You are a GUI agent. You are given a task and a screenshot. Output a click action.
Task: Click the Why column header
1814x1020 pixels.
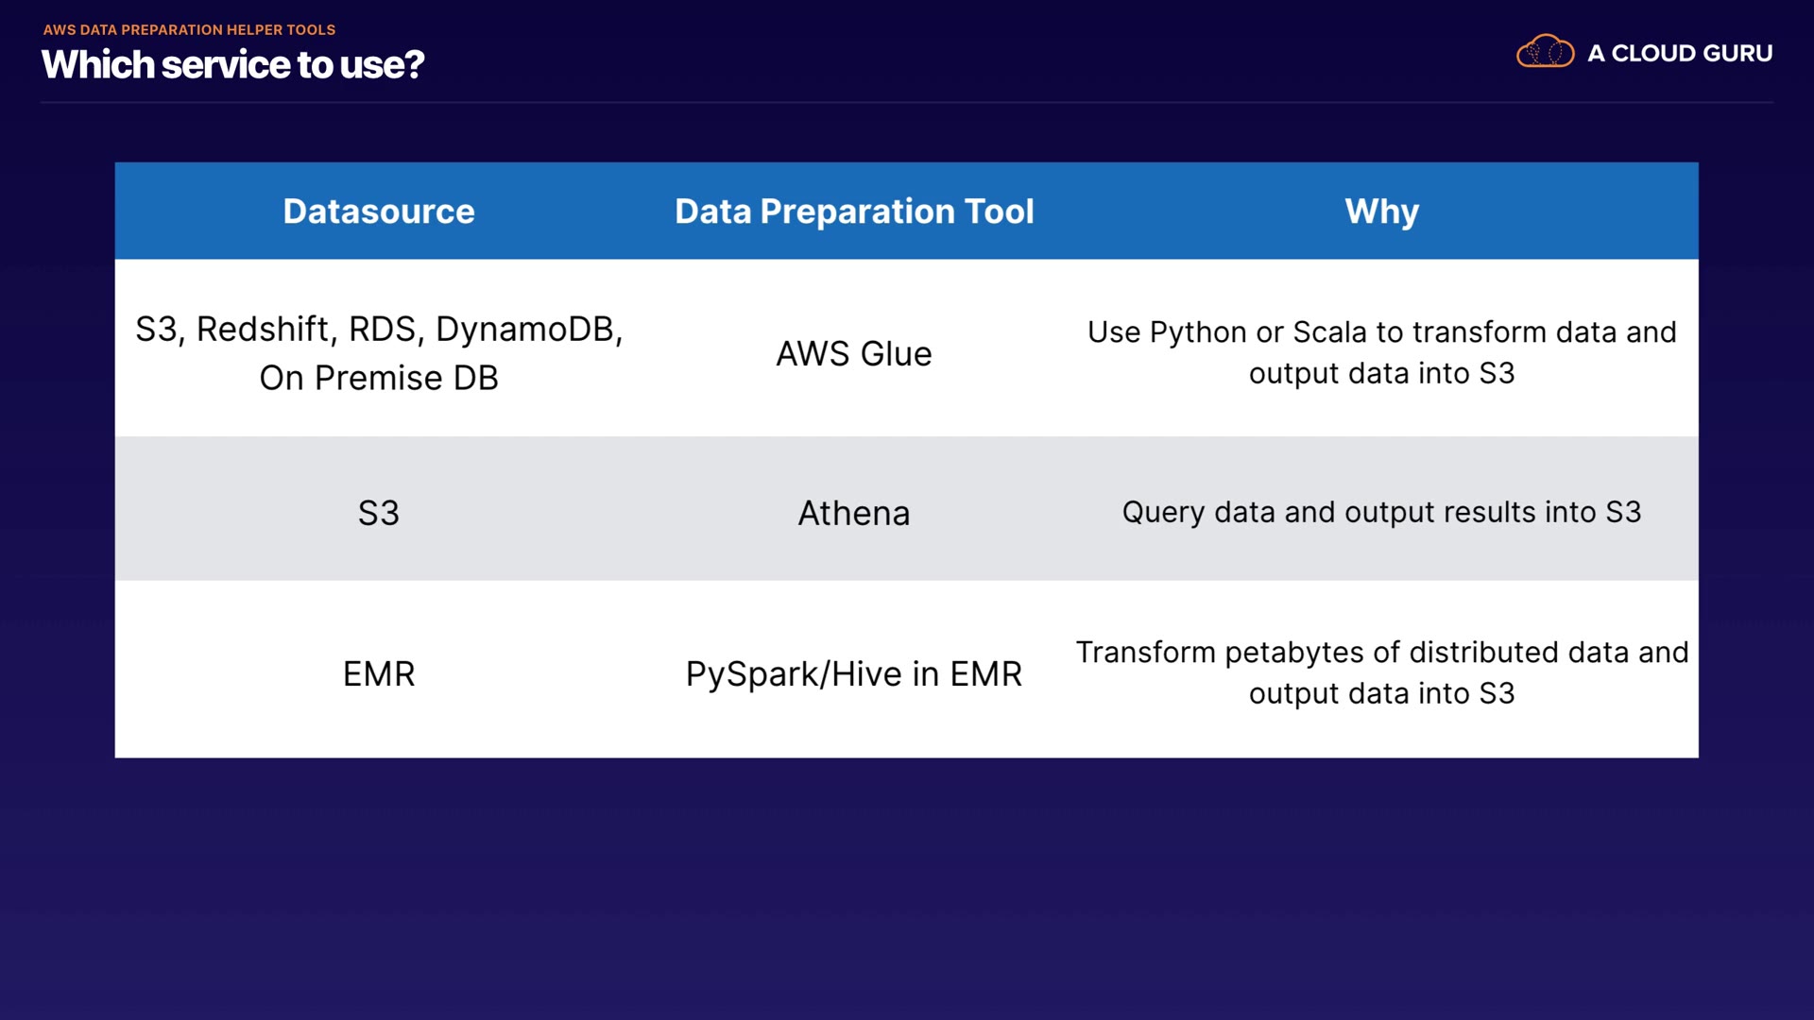pyautogui.click(x=1381, y=212)
